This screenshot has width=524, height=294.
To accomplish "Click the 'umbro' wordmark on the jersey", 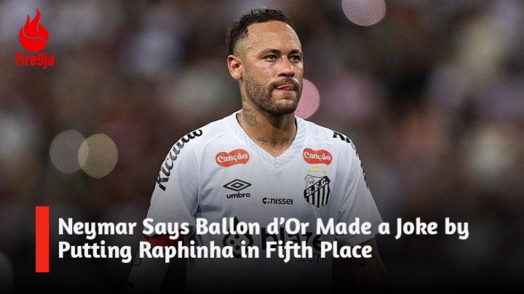I will coord(238,195).
